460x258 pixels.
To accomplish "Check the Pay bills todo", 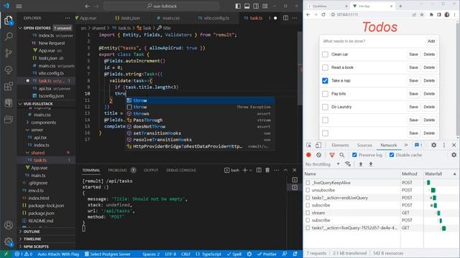I will click(325, 94).
